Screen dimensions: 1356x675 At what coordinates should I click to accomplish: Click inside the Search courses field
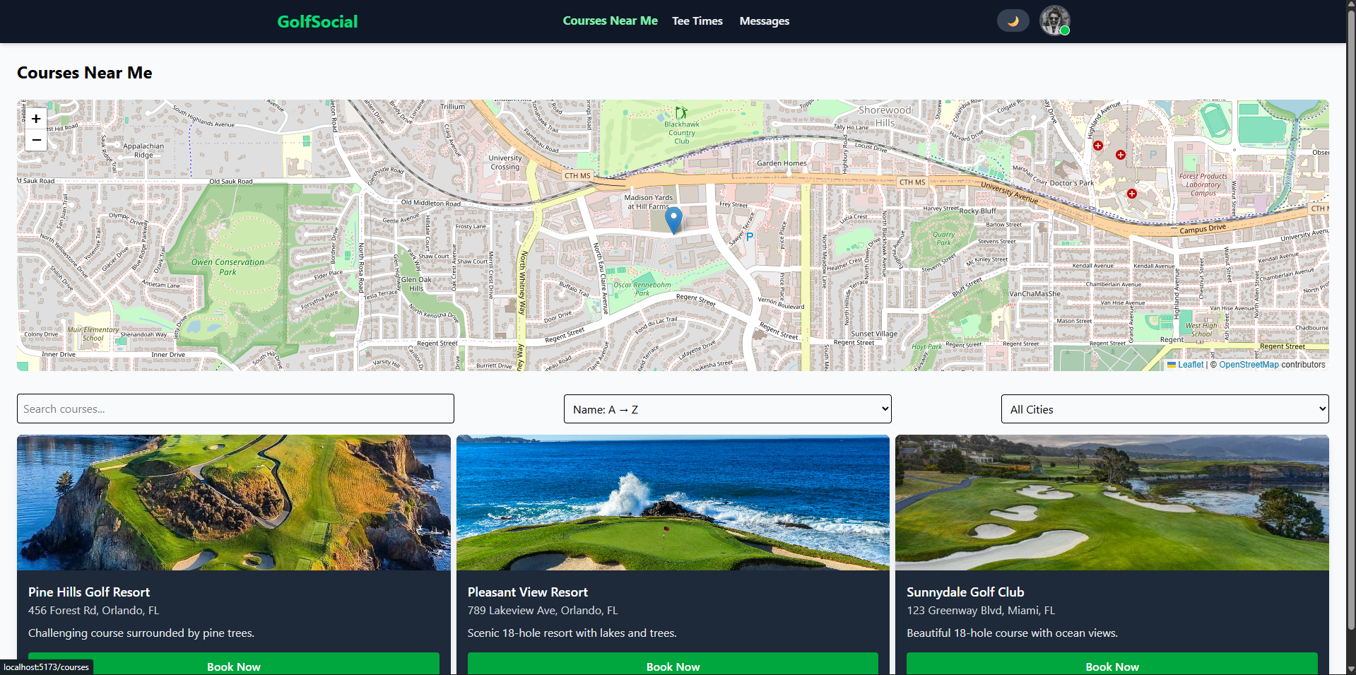pos(235,409)
